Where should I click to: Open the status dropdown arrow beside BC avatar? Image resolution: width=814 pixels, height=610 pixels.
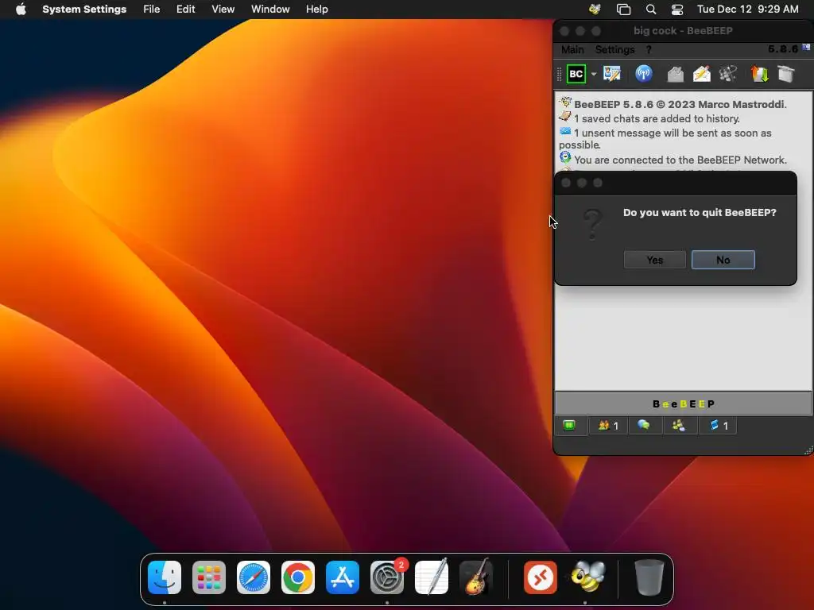pos(594,74)
